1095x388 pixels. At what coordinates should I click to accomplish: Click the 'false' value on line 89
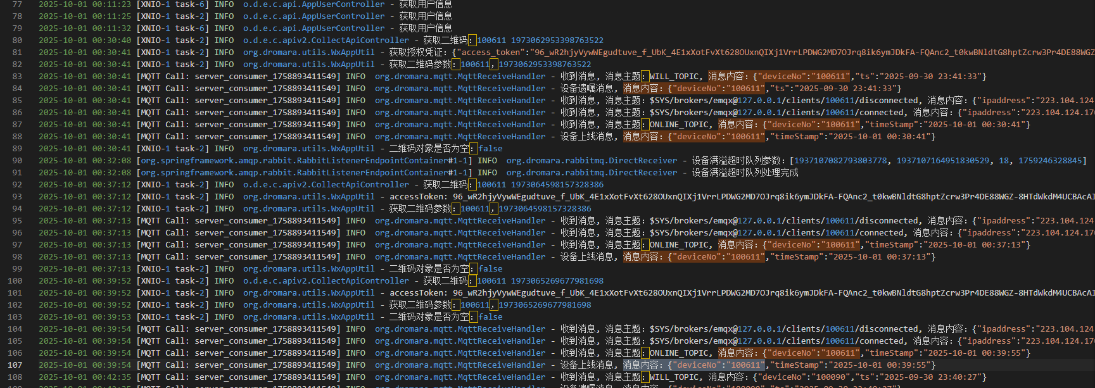point(490,149)
